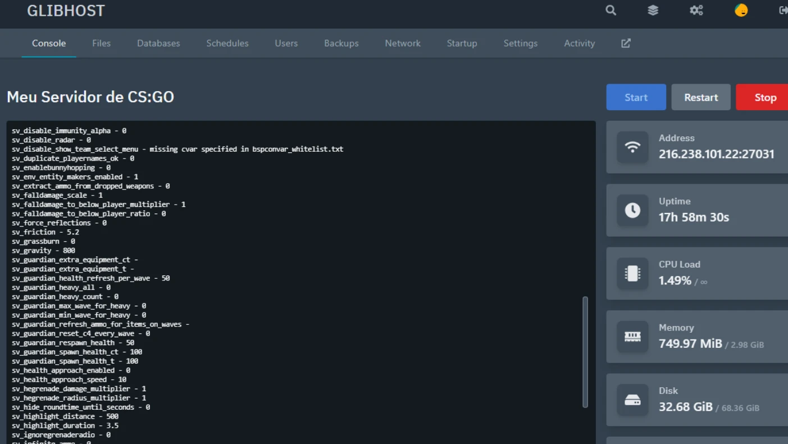Click the search magnifier icon in header
788x444 pixels.
[x=611, y=10]
